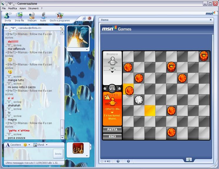Image resolution: width=219 pixels, height=169 pixels.
Task: Click the game help question mark icon
Action: coord(118,161)
